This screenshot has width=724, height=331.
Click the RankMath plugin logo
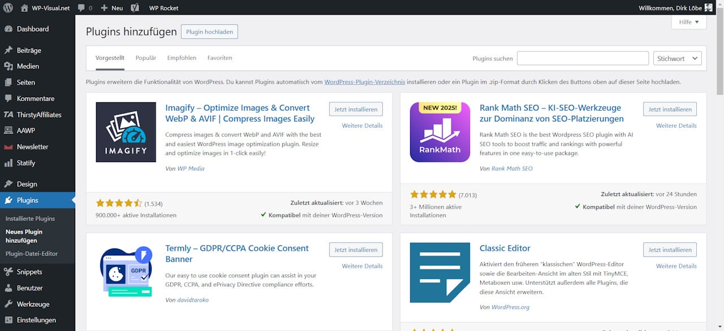pyautogui.click(x=440, y=132)
